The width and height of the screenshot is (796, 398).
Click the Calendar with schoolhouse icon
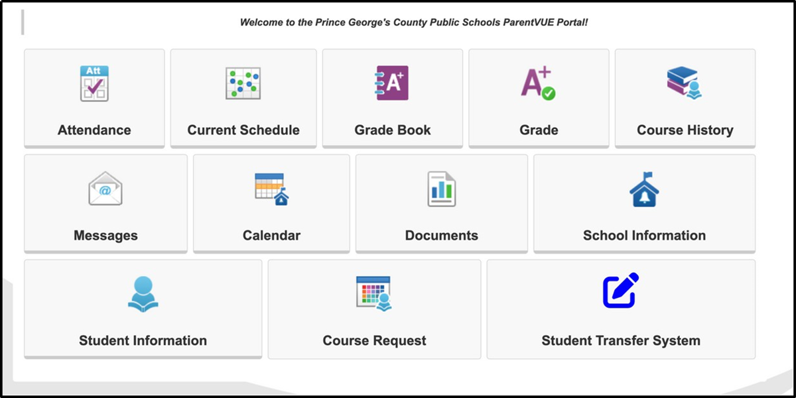[271, 188]
